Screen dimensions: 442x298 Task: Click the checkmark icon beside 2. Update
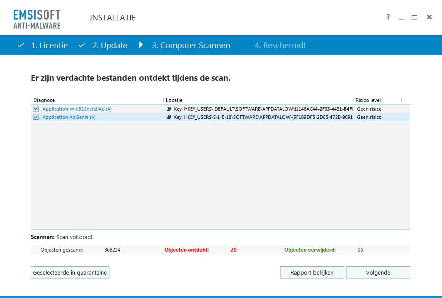click(82, 46)
